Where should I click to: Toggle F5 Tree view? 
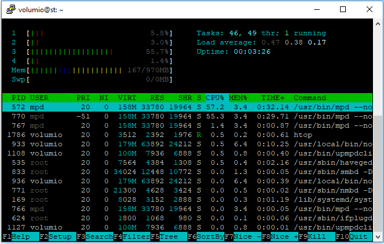(169, 236)
